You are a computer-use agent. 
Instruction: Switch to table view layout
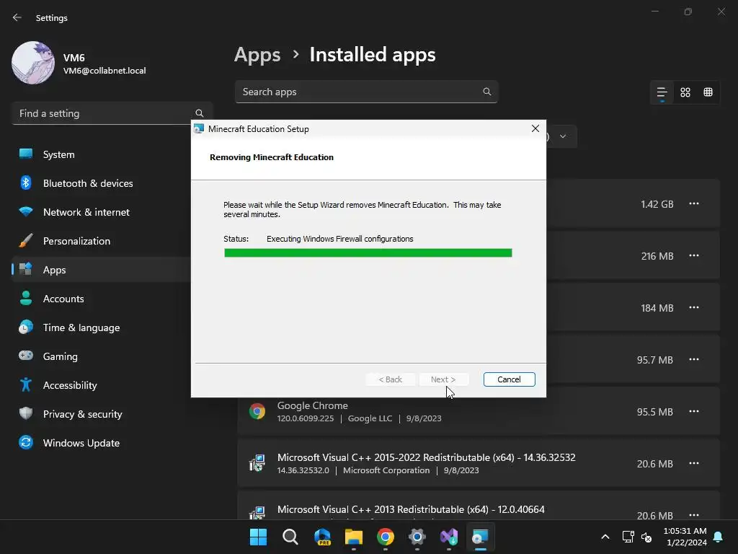click(x=708, y=92)
